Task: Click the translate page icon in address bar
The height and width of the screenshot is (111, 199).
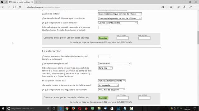Action: [163, 7]
